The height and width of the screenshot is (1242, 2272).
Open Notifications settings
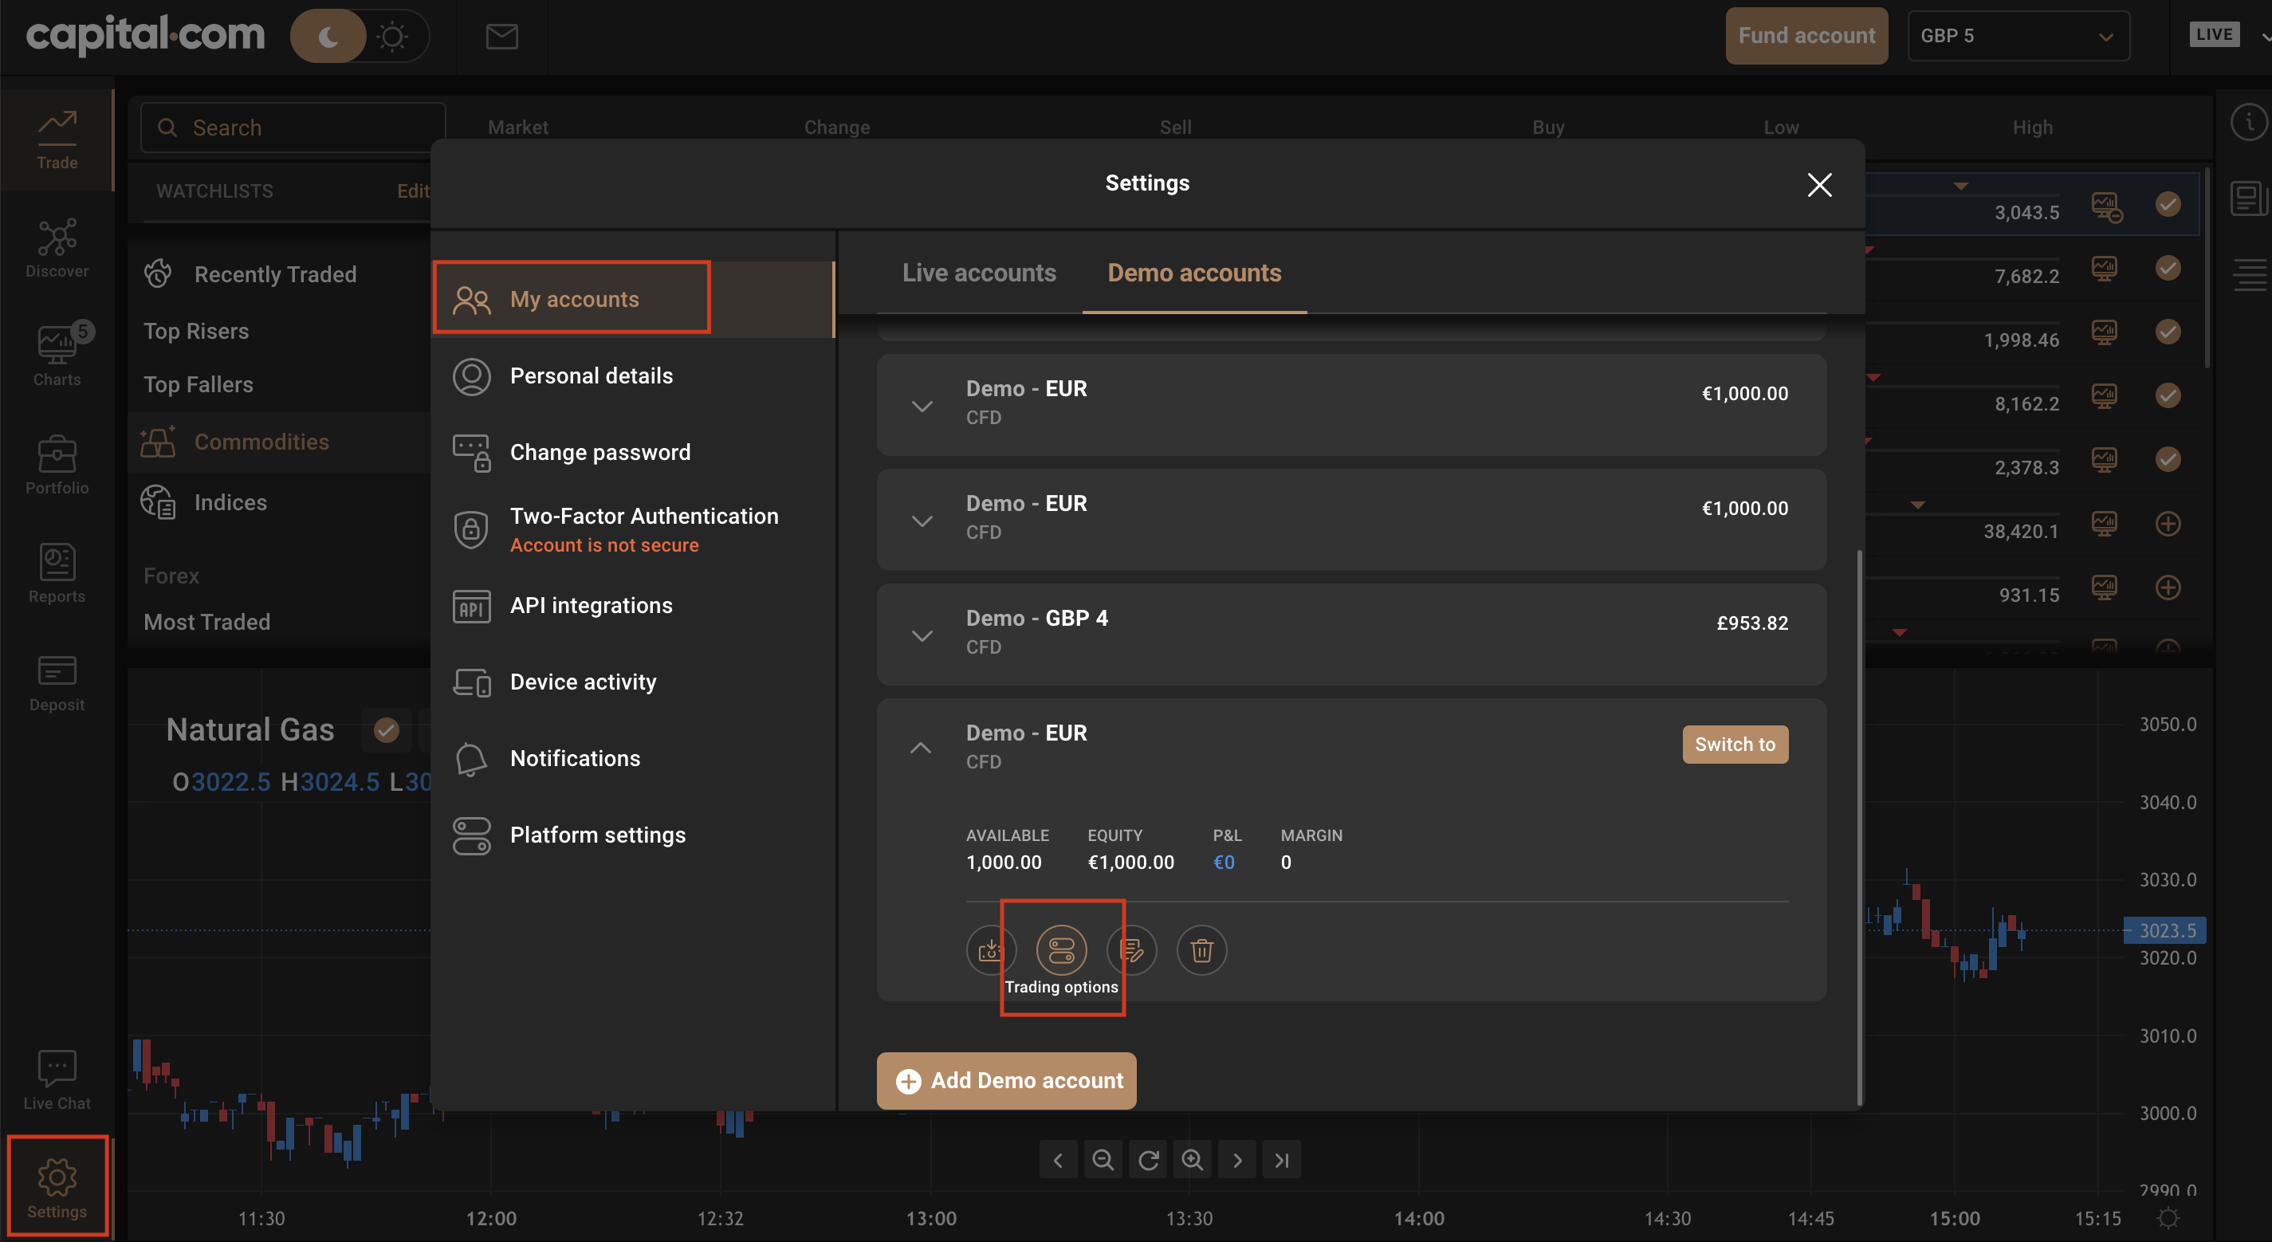tap(633, 759)
